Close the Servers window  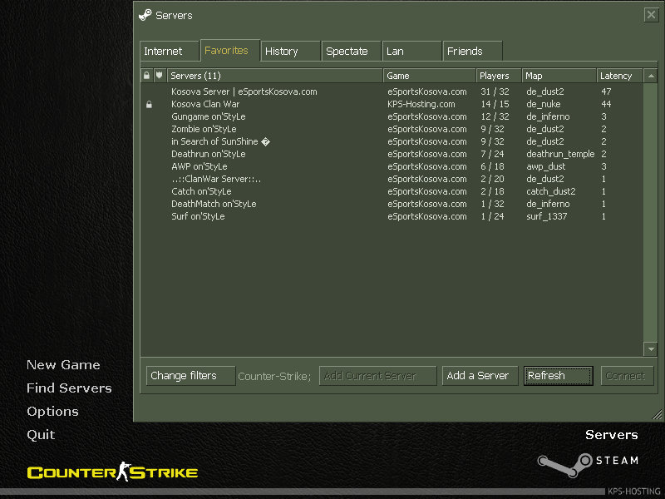pos(651,15)
